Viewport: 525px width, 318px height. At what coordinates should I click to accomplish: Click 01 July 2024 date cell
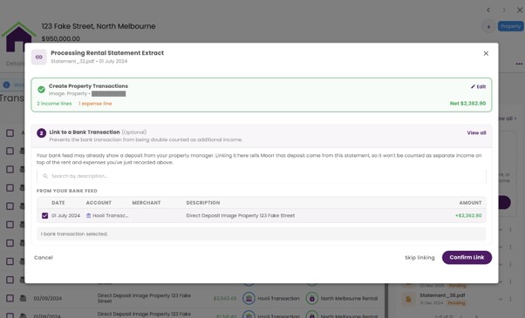pyautogui.click(x=65, y=216)
